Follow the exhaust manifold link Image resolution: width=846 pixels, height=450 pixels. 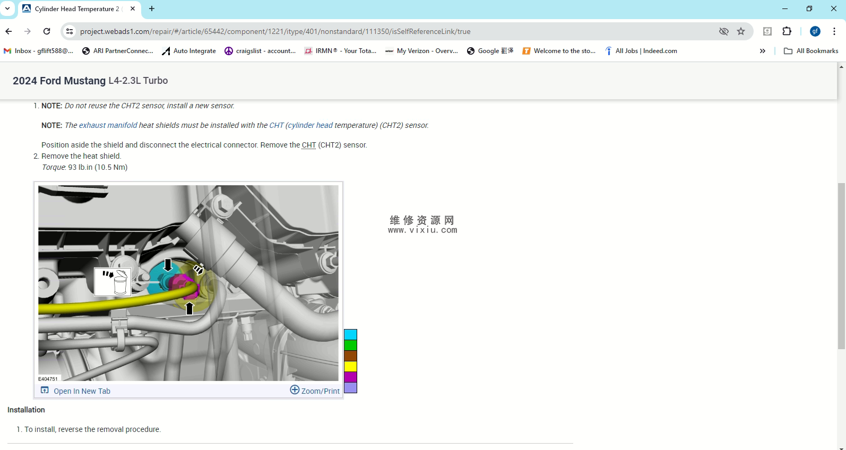tap(108, 125)
